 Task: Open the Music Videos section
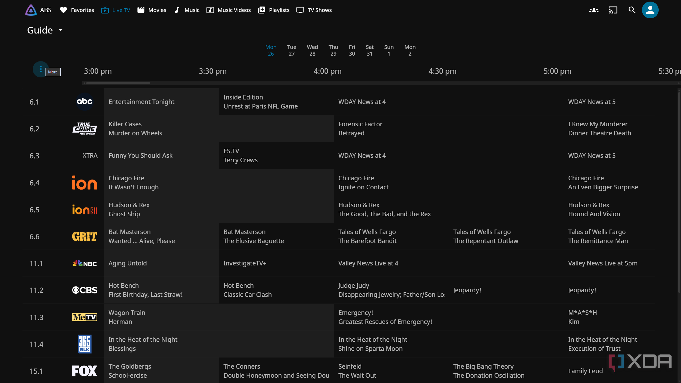coord(229,10)
